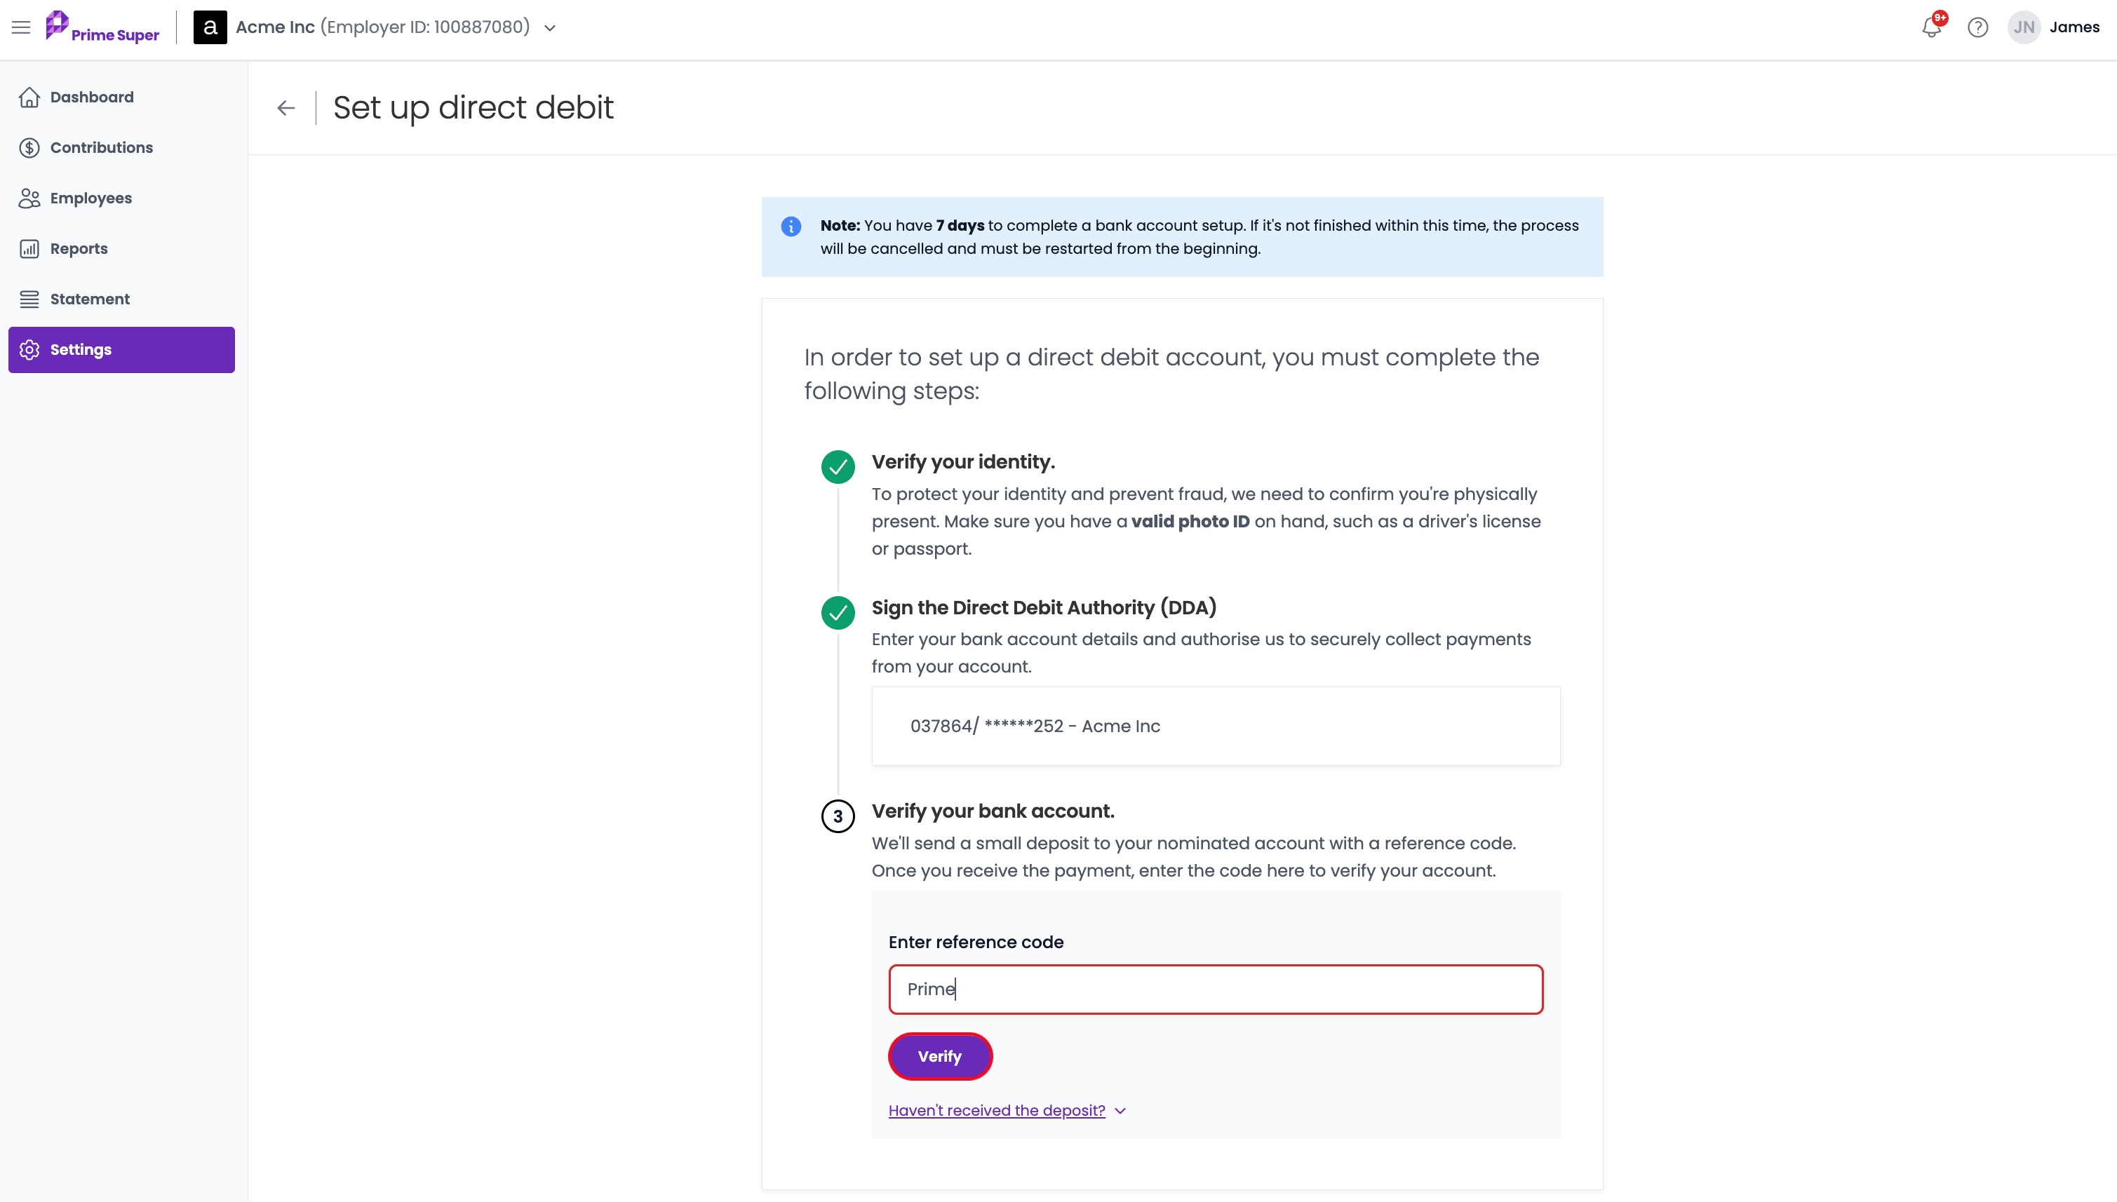This screenshot has width=2117, height=1202.
Task: Click the Sign DDA green checkmark
Action: (x=838, y=614)
